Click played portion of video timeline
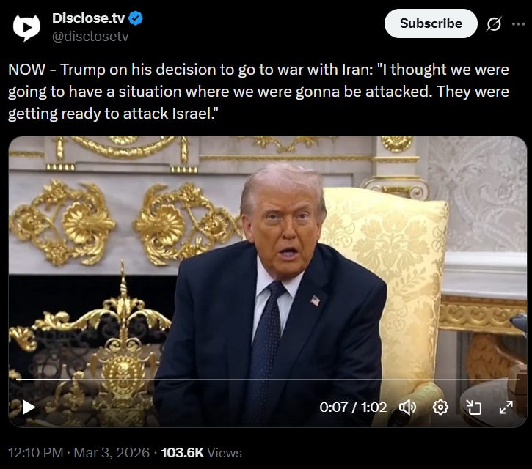532x469 pixels. (x=43, y=380)
